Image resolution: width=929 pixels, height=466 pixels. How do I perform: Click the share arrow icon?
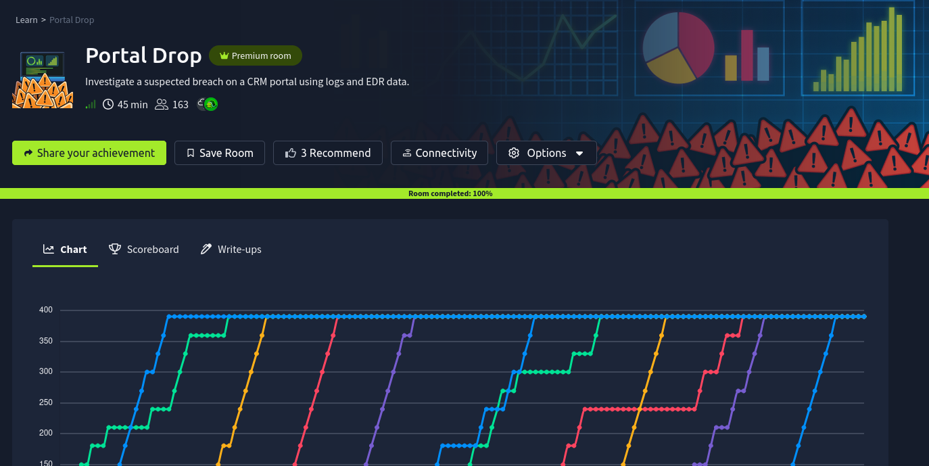point(28,154)
